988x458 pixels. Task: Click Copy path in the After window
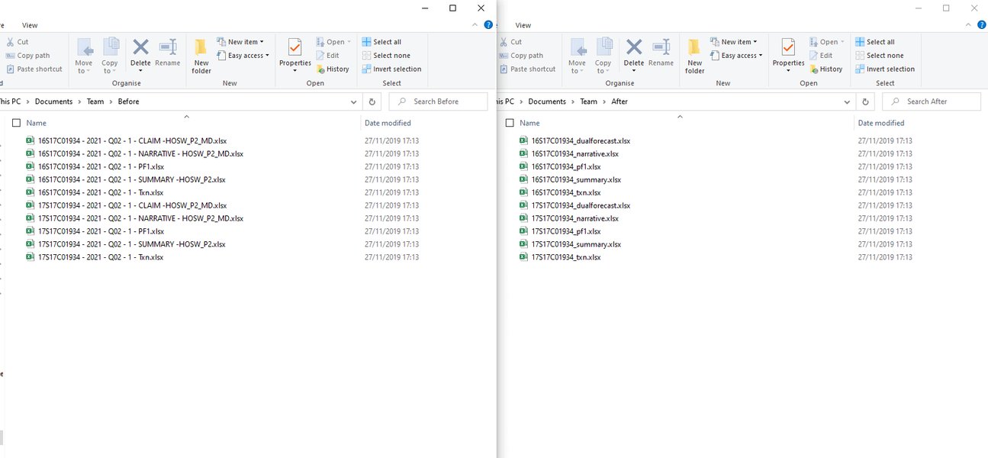pos(521,56)
